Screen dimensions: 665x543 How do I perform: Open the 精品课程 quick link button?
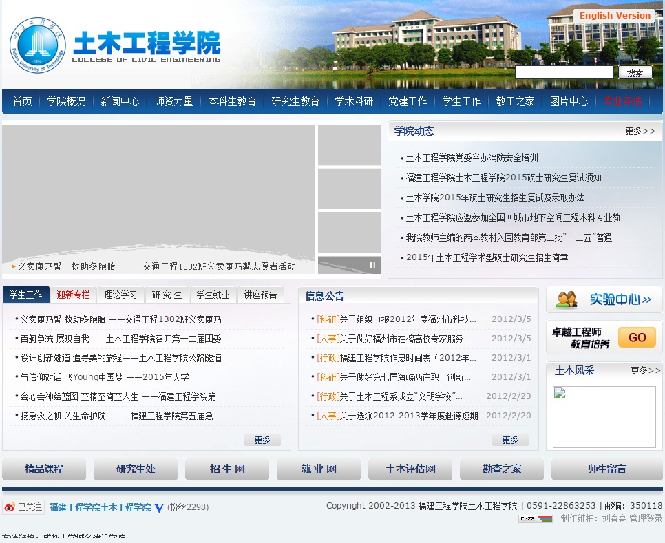pyautogui.click(x=44, y=469)
